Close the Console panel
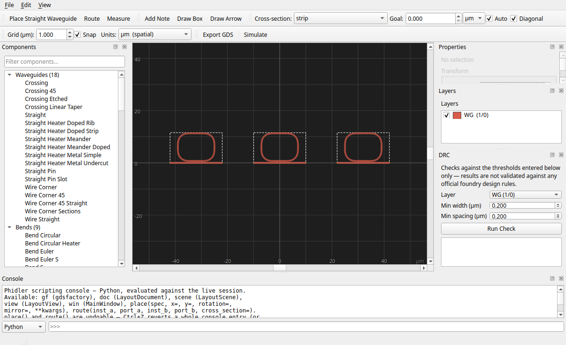 561,279
